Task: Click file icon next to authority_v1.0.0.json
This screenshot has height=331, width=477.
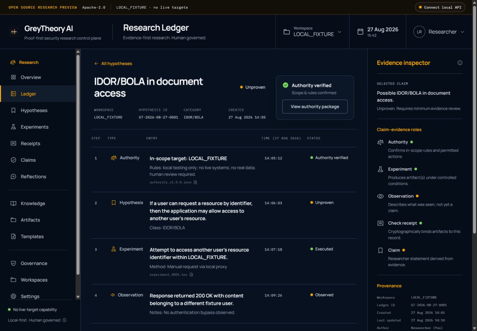Action: pyautogui.click(x=195, y=182)
